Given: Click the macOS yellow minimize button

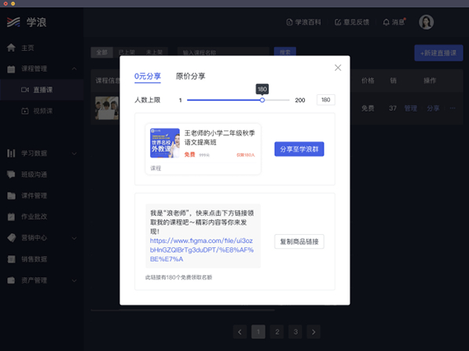Looking at the screenshot, I should (13, 4).
